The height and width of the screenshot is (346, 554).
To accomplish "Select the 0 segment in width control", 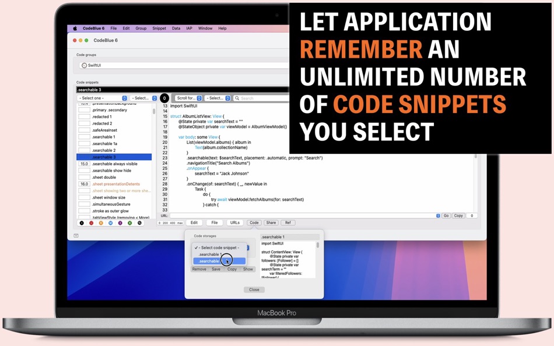I will 160,223.
